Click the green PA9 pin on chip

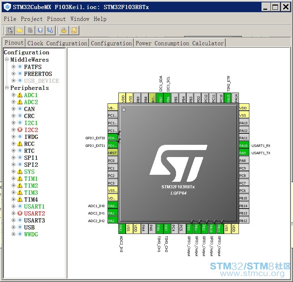click(x=244, y=153)
